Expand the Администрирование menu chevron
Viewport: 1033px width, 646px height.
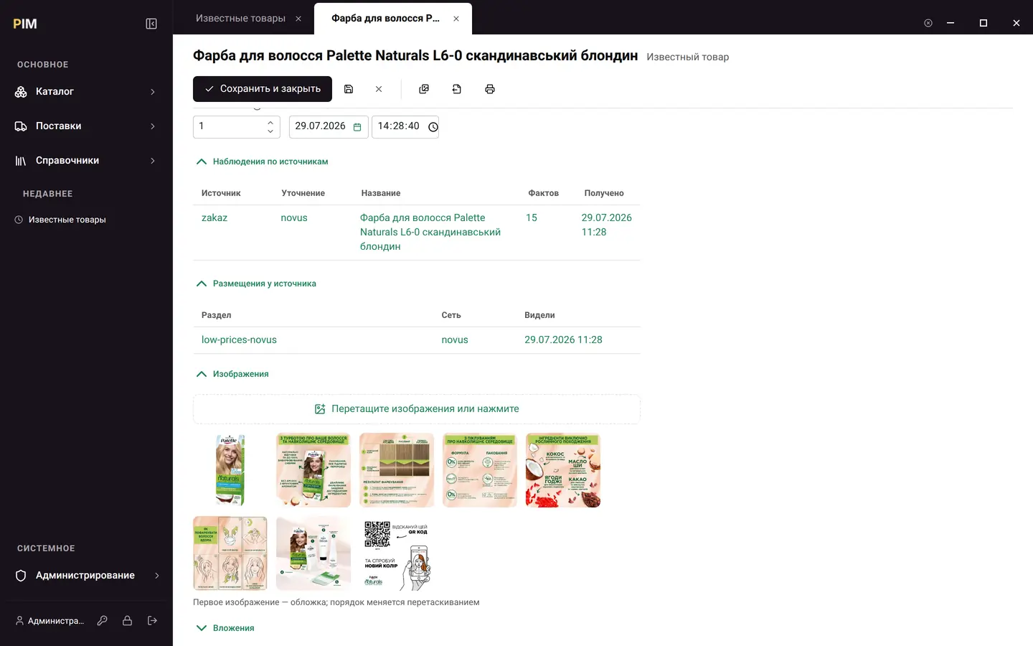(157, 576)
